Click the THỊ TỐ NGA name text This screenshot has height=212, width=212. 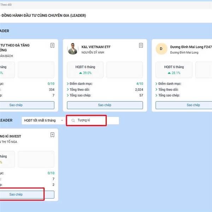click(8, 142)
